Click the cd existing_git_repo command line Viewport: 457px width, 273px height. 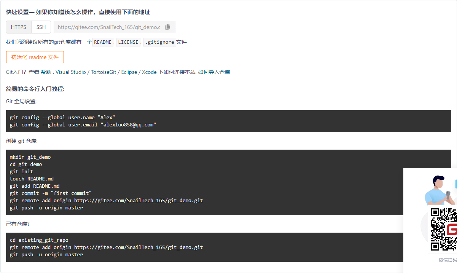[x=39, y=240]
